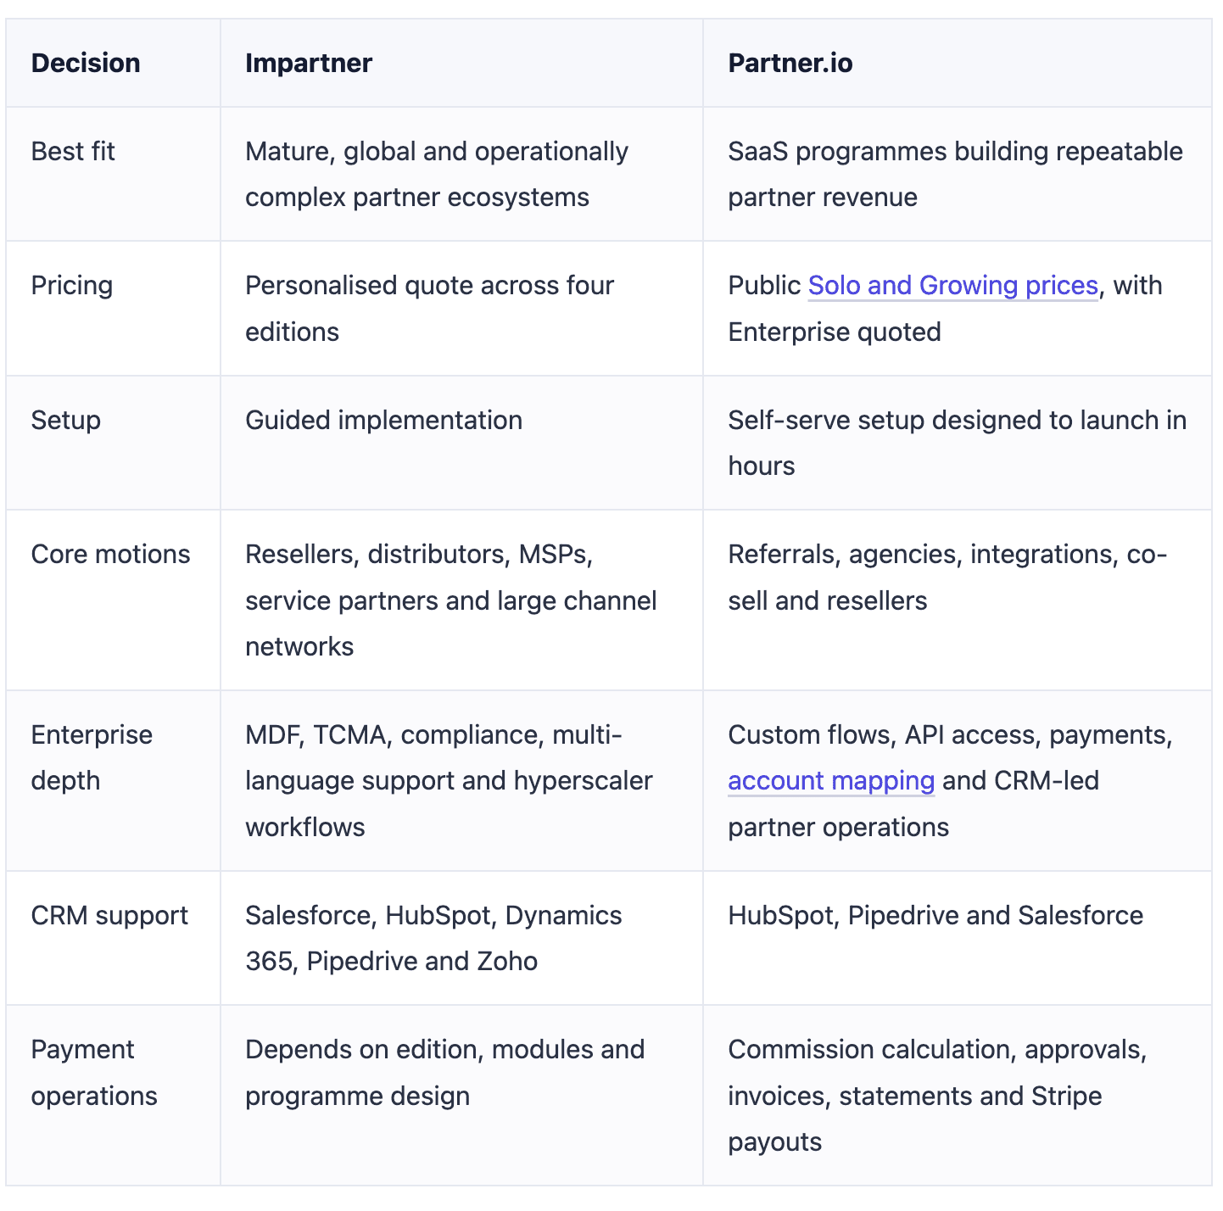Select the Best fit row label
Image resolution: width=1223 pixels, height=1211 pixels.
[x=73, y=152]
